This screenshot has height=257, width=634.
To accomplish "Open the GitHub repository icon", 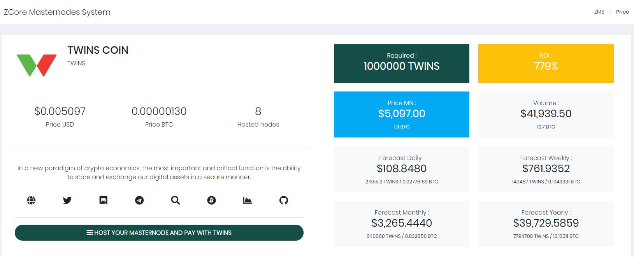I will 284,200.
